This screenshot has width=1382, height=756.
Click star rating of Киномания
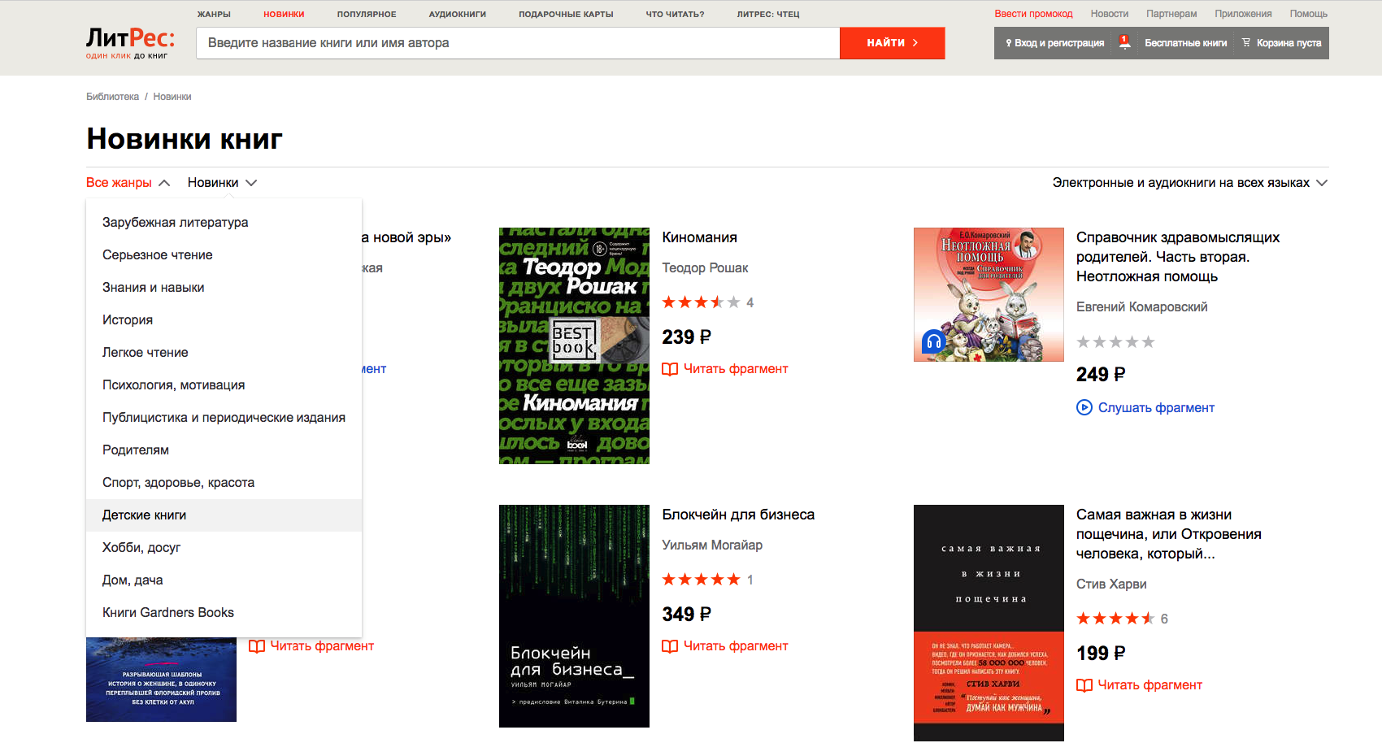701,302
